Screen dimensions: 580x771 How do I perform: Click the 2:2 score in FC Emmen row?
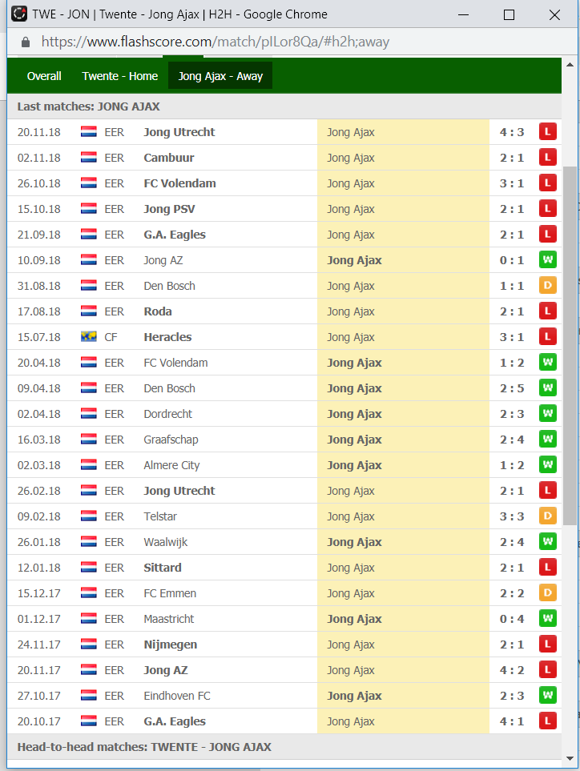512,593
